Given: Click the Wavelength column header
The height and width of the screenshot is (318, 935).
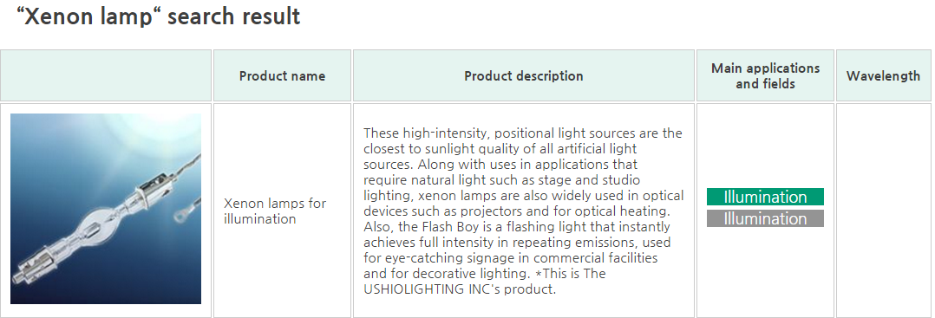Looking at the screenshot, I should [x=883, y=75].
